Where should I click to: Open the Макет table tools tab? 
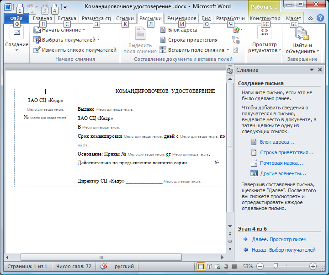point(293,18)
